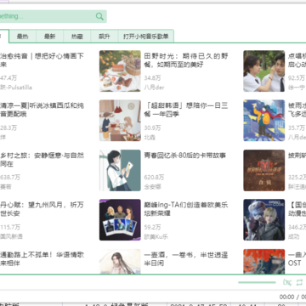Open the 热藏 tab

77,37
